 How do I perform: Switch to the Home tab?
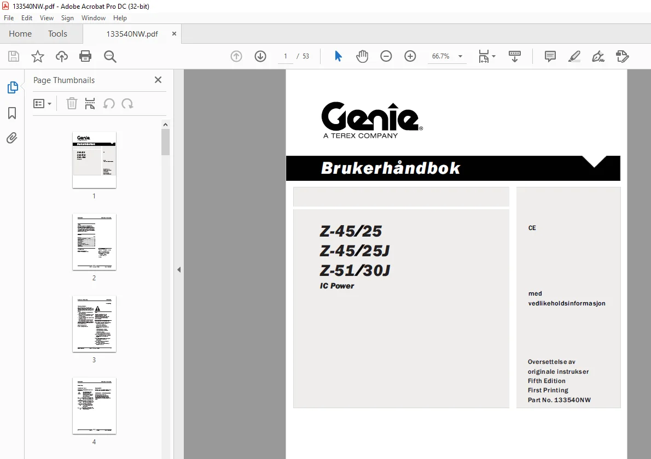pos(20,33)
